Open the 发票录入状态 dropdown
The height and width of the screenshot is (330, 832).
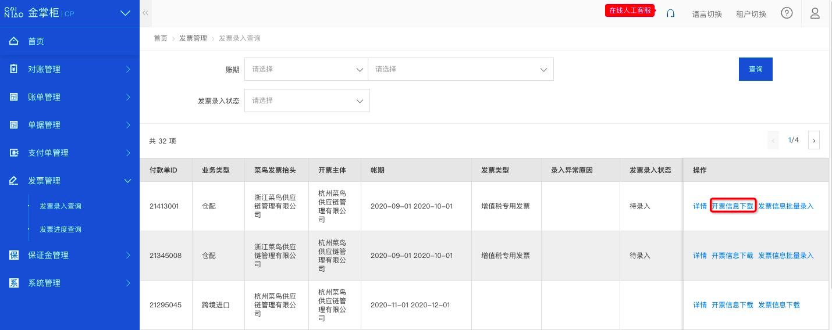coord(307,101)
